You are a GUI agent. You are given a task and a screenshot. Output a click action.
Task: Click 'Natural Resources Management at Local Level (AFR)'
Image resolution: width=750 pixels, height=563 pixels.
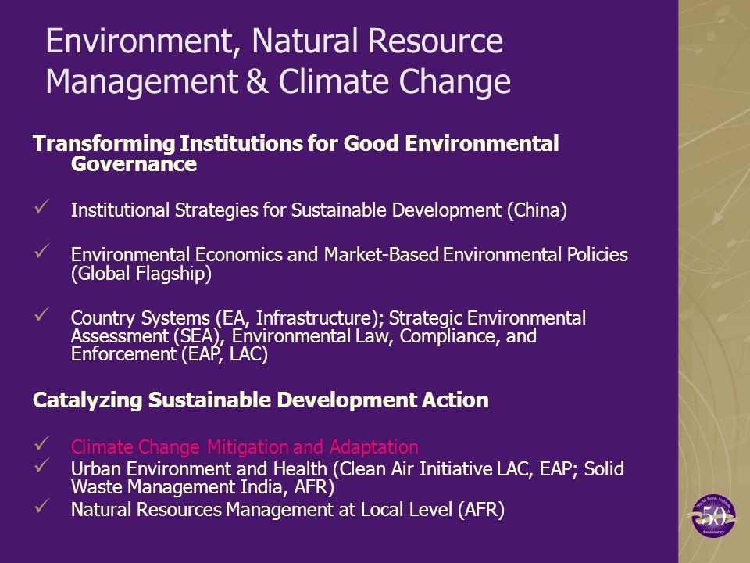pyautogui.click(x=287, y=509)
